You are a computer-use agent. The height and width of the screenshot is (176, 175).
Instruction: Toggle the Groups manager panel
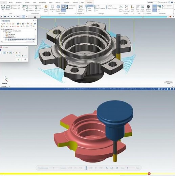[x=109, y=6]
